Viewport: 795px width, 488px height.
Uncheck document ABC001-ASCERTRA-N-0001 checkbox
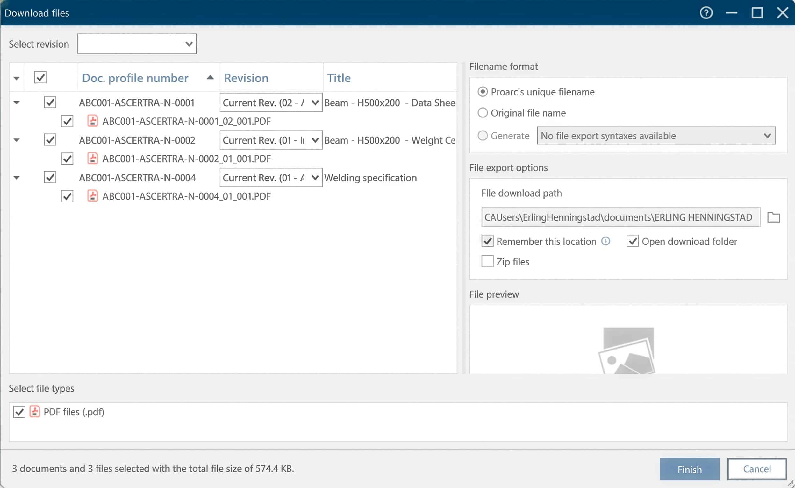point(50,102)
